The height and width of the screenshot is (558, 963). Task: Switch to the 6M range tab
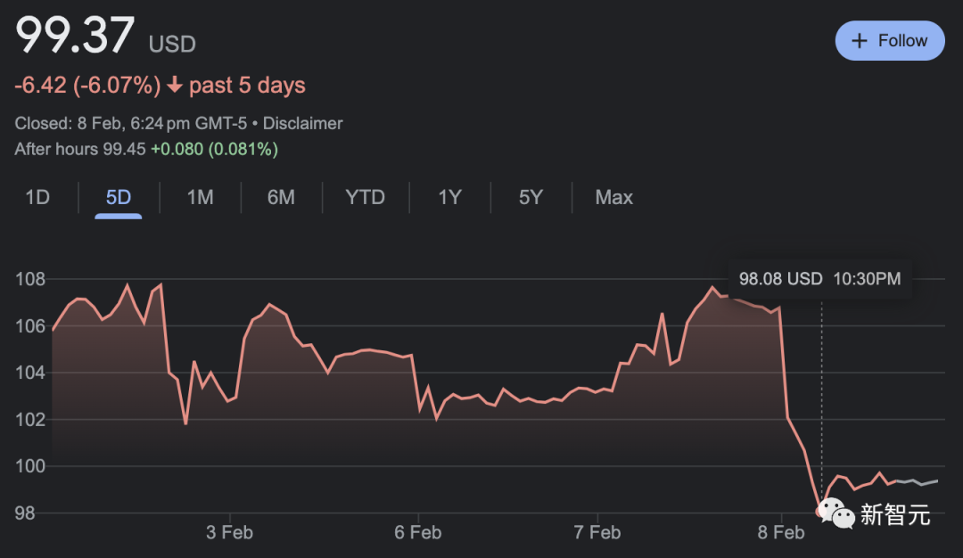(x=281, y=197)
